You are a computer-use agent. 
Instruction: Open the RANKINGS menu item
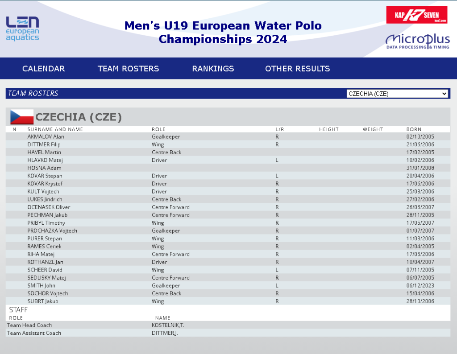point(213,69)
